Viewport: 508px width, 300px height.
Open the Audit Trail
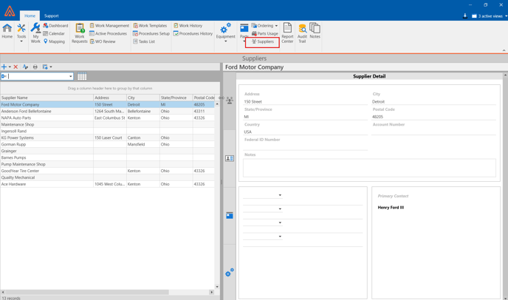click(x=302, y=33)
